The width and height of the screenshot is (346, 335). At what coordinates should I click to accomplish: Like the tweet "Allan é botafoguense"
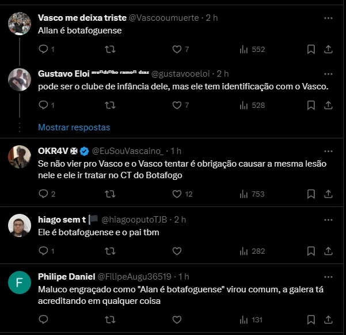pyautogui.click(x=177, y=50)
